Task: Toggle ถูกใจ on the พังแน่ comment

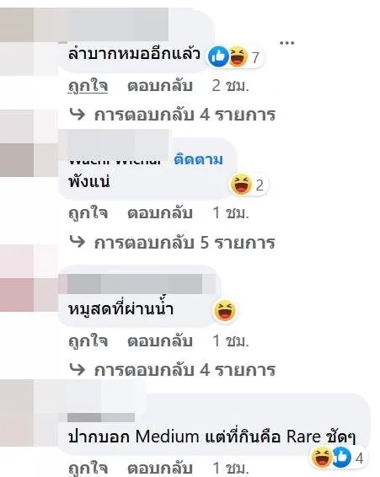Action: [88, 213]
